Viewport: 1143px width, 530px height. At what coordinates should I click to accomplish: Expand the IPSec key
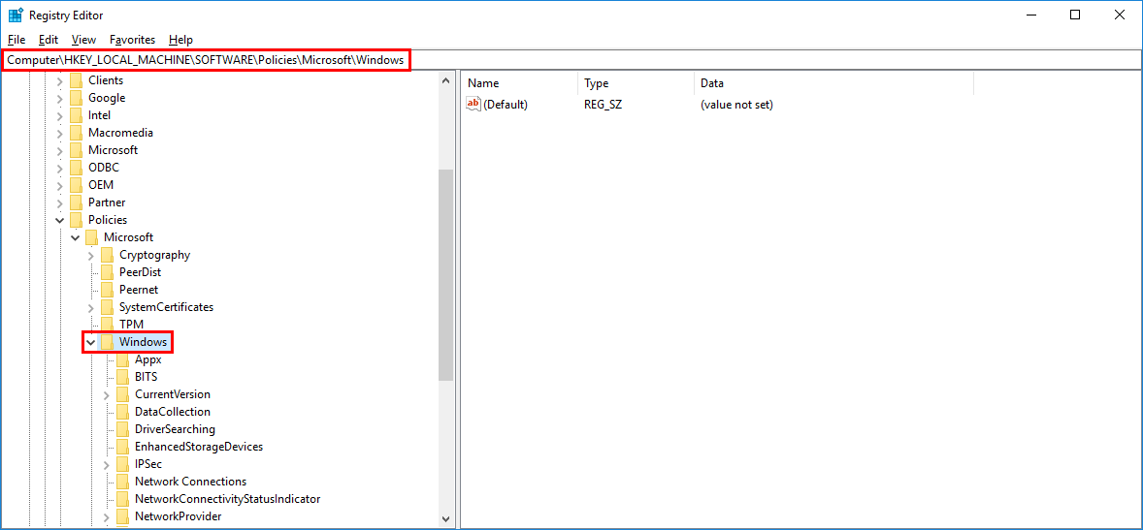pyautogui.click(x=106, y=465)
